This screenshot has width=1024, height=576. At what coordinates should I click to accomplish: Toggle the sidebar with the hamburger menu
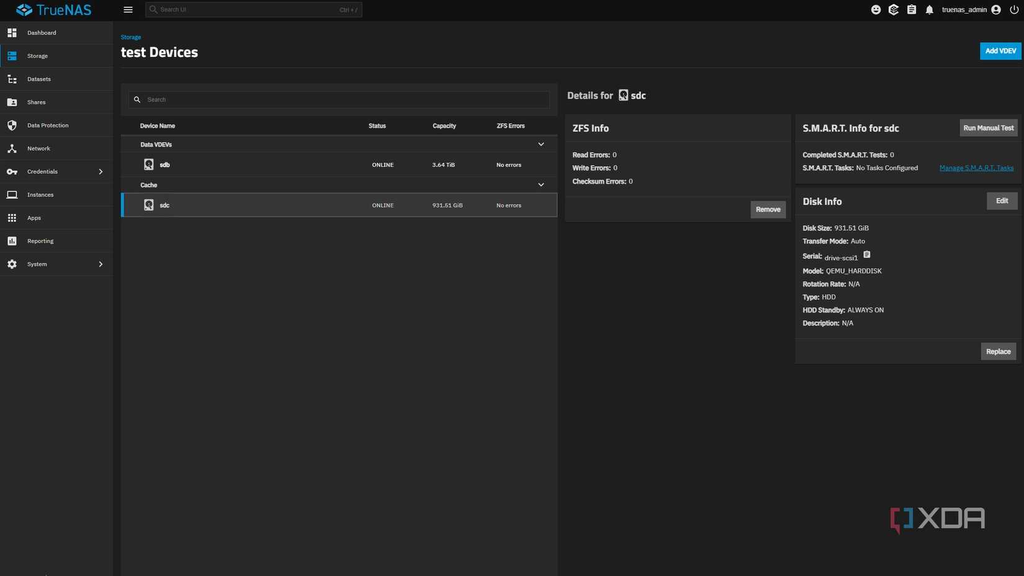click(x=128, y=9)
